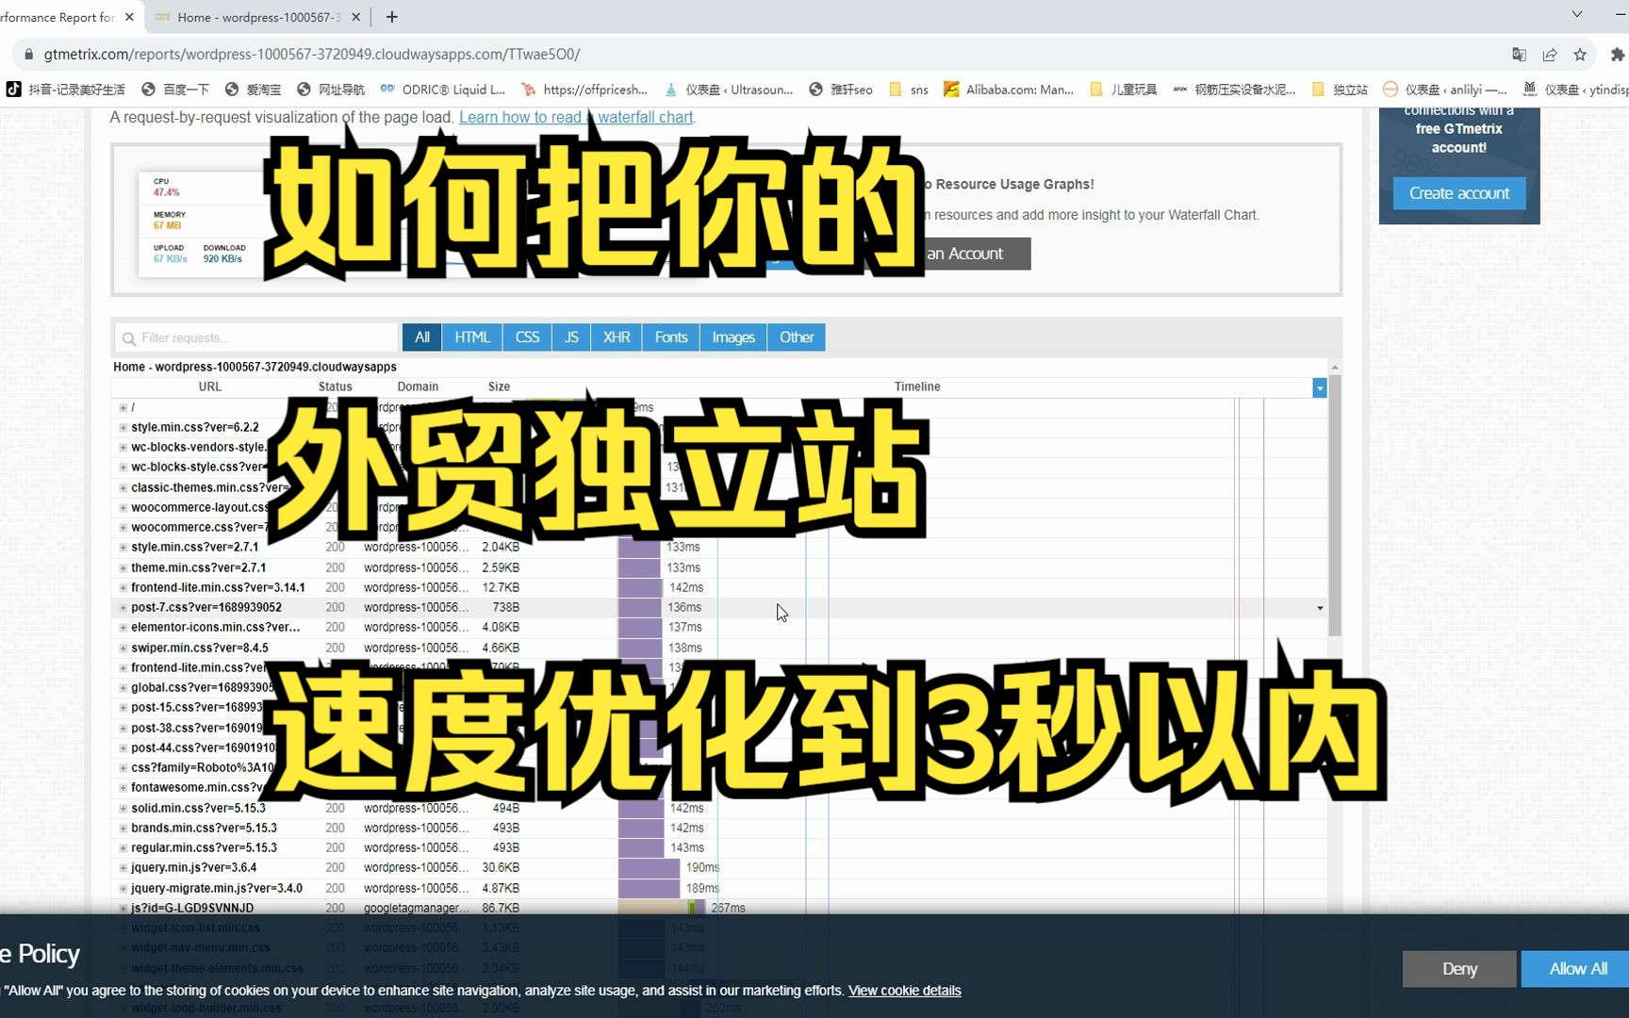Click the waterfall vertical scrollbar
1629x1018 pixels.
click(1334, 504)
